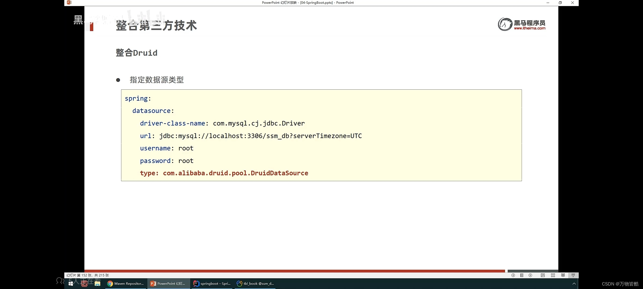The width and height of the screenshot is (643, 289).
Task: Close the PowerPoint slideshow window
Action: tap(573, 3)
